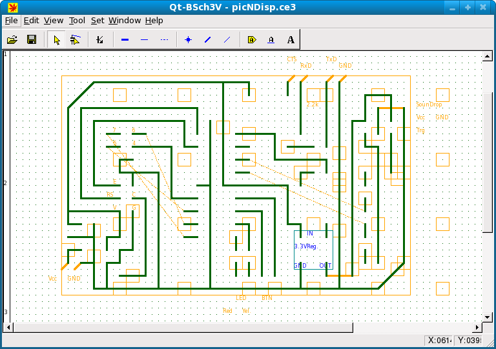Activate the arrow Selector tool

(57, 40)
